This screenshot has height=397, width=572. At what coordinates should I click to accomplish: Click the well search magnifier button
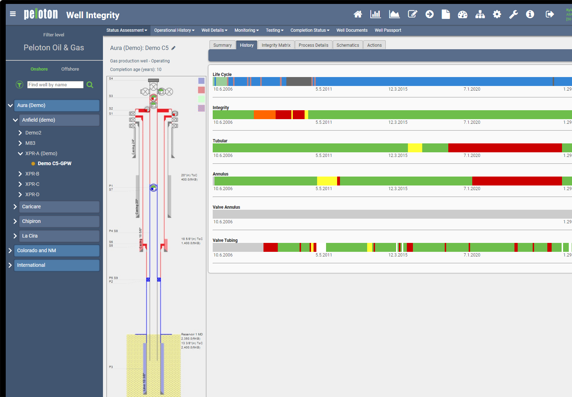click(90, 85)
